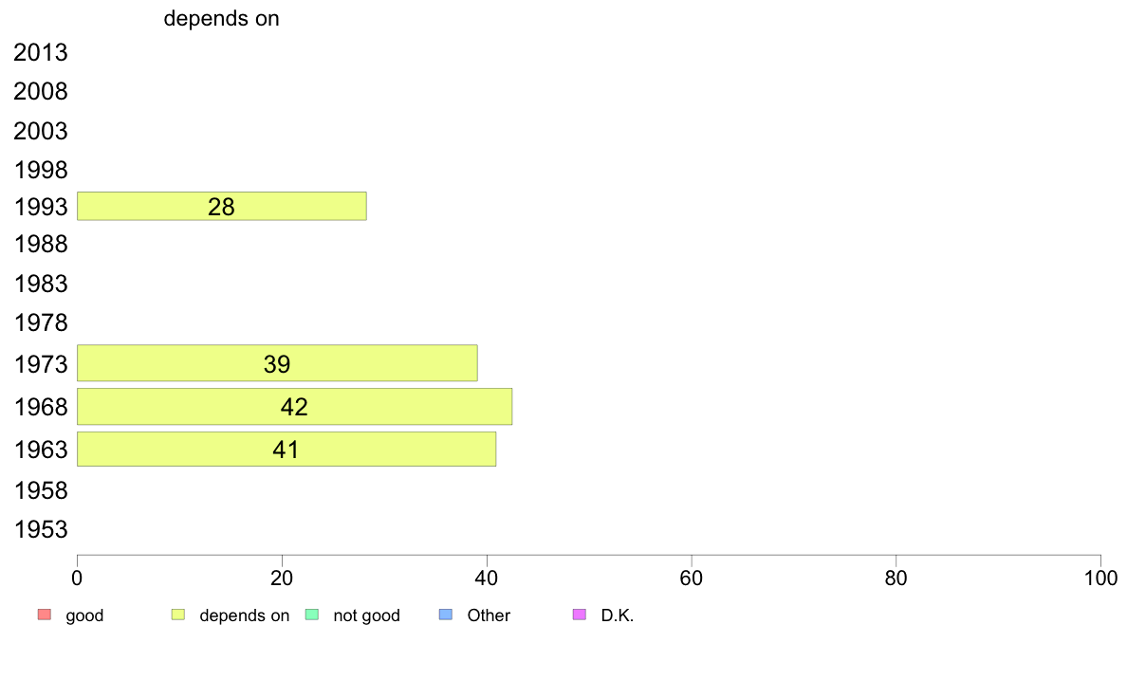Click the red 'good' legend swatch
Screen dimensions: 1127x698
pos(45,615)
